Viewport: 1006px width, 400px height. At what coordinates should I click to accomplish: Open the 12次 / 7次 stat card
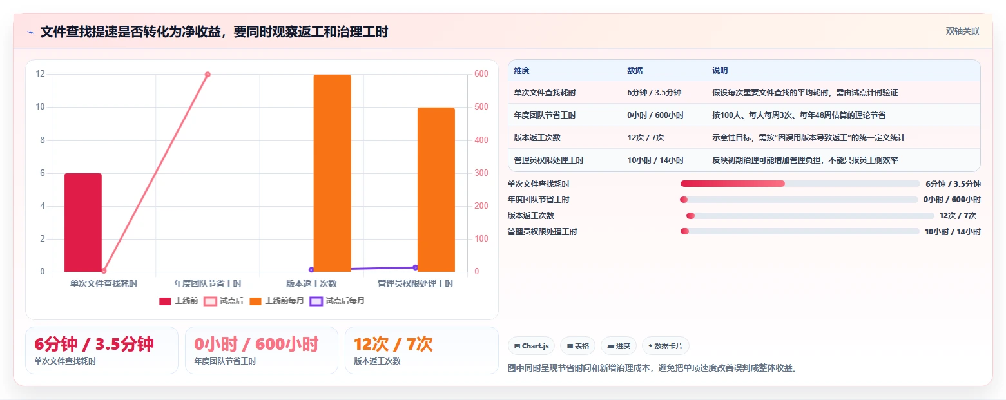421,350
